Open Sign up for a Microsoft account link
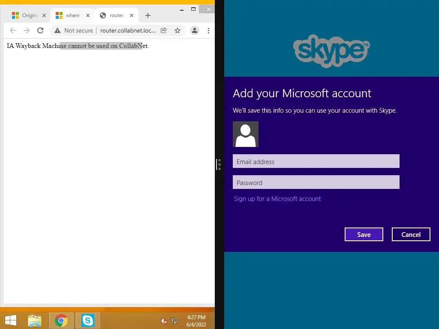The image size is (439, 329). tap(277, 199)
